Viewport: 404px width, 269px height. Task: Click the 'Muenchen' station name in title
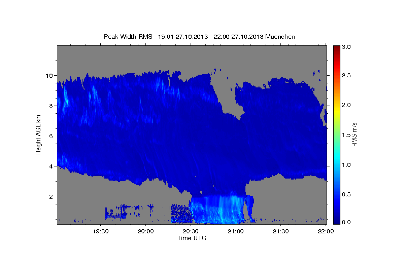tap(280, 37)
